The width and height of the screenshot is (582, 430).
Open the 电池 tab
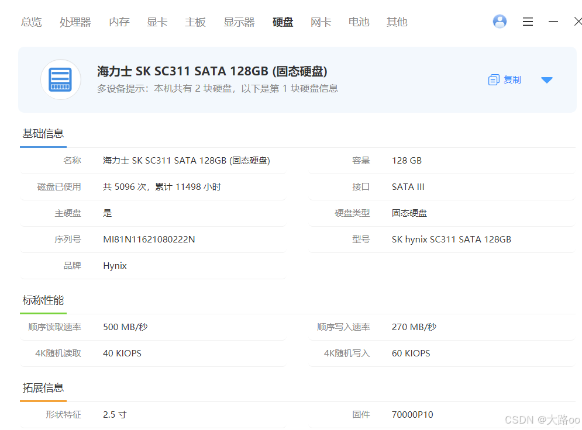(359, 22)
